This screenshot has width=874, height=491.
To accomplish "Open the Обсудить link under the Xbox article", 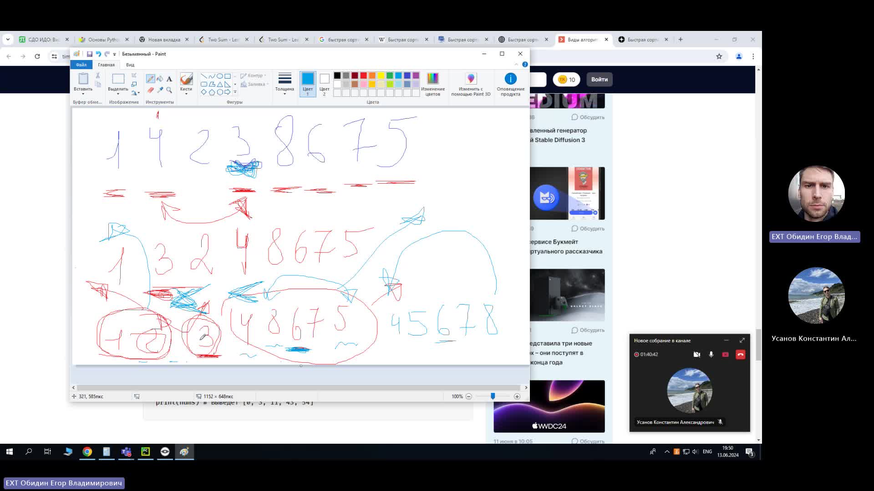I will pyautogui.click(x=588, y=330).
